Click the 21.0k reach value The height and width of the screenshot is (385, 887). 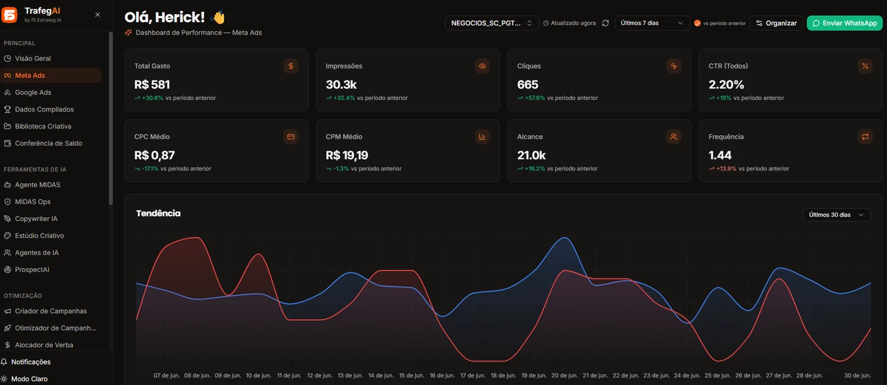tap(532, 155)
